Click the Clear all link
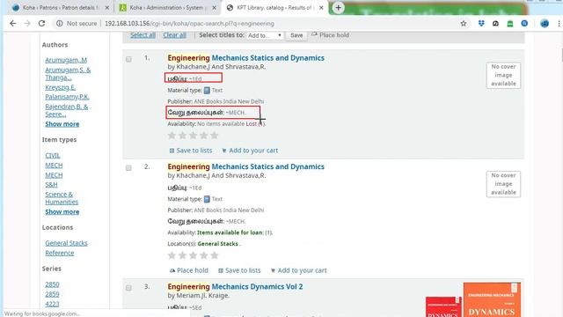The height and width of the screenshot is (317, 563). [x=174, y=35]
